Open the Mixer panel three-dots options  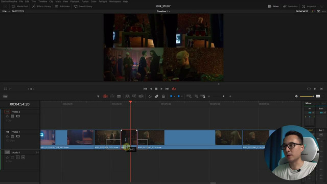click(323, 103)
